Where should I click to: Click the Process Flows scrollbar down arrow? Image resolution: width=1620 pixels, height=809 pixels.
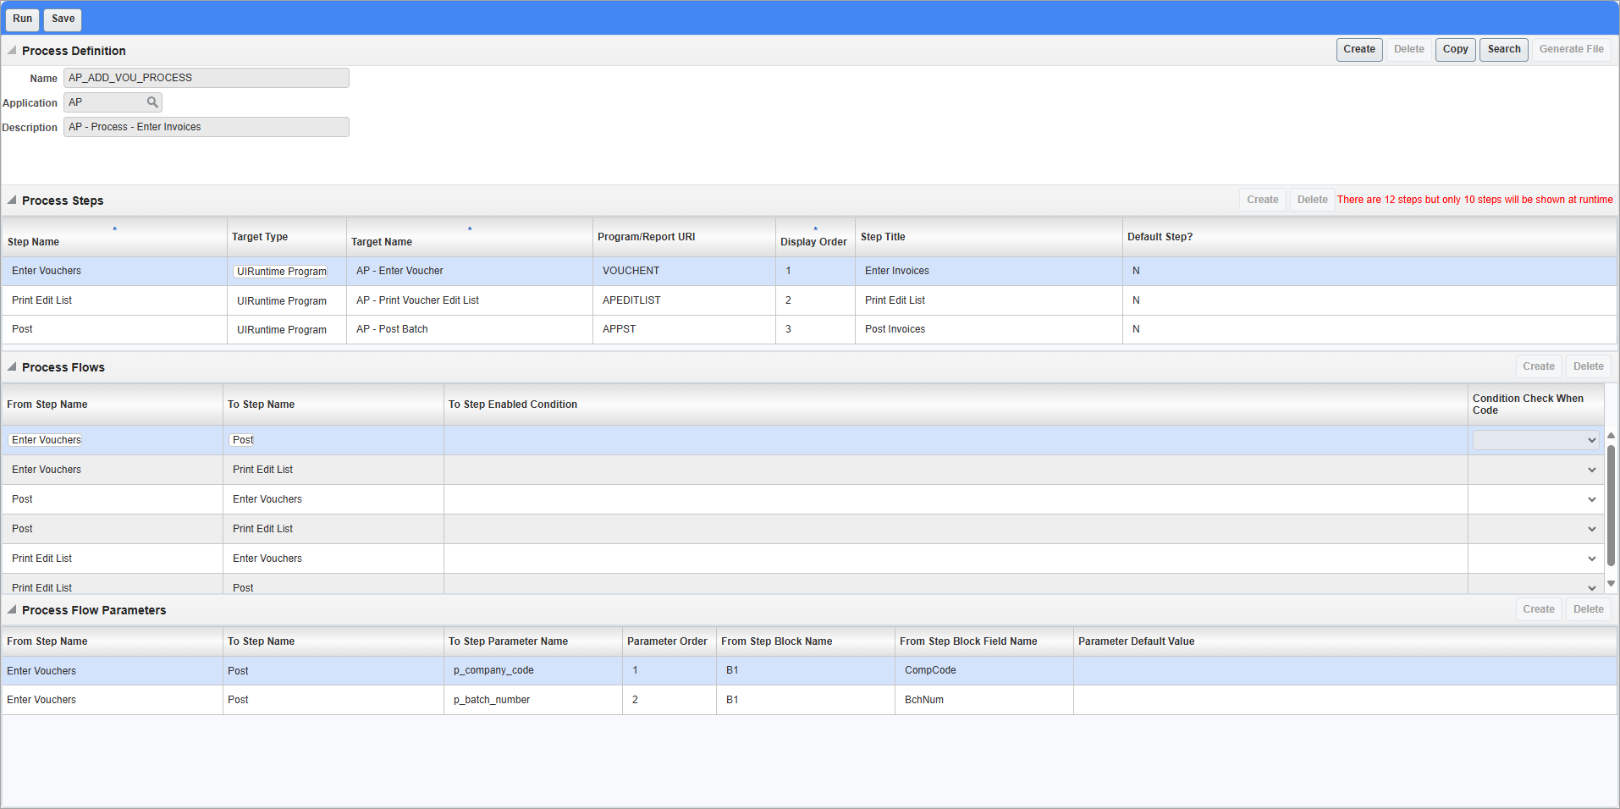coord(1611,583)
